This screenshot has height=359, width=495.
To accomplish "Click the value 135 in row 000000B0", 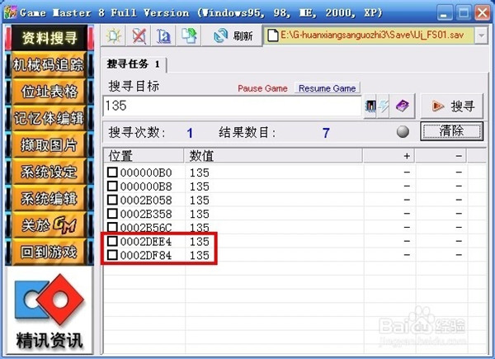I will click(x=200, y=172).
